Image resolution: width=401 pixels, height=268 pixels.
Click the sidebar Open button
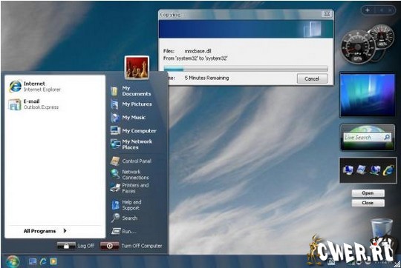pyautogui.click(x=368, y=193)
